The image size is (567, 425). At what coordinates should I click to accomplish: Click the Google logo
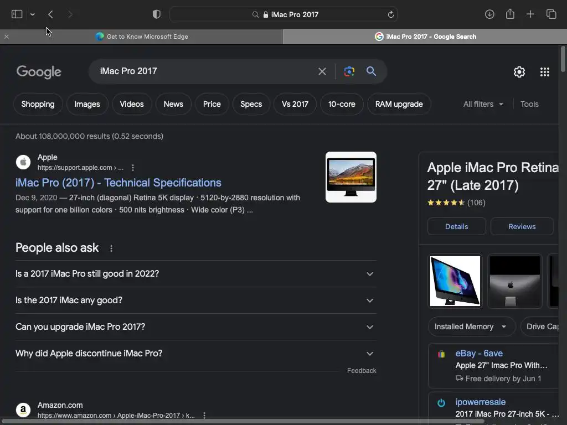(x=39, y=71)
